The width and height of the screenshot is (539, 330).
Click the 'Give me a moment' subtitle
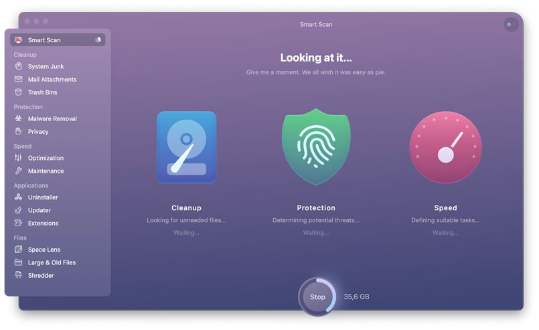click(x=315, y=72)
